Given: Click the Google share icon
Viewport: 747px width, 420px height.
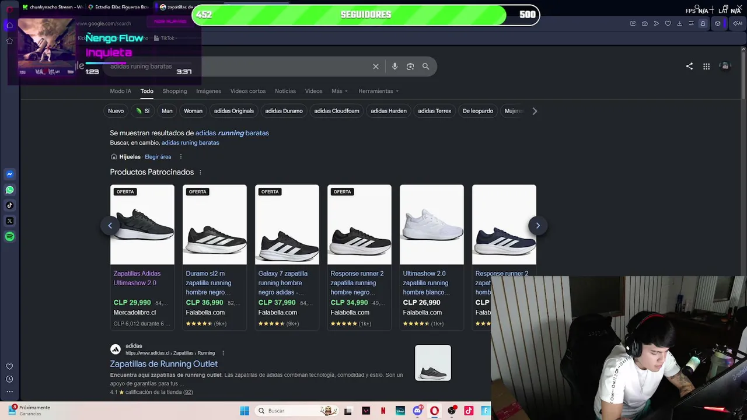Looking at the screenshot, I should point(689,66).
